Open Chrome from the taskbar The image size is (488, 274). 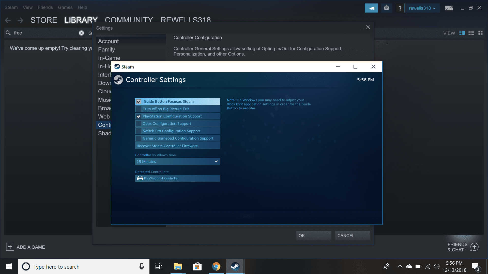click(x=216, y=266)
